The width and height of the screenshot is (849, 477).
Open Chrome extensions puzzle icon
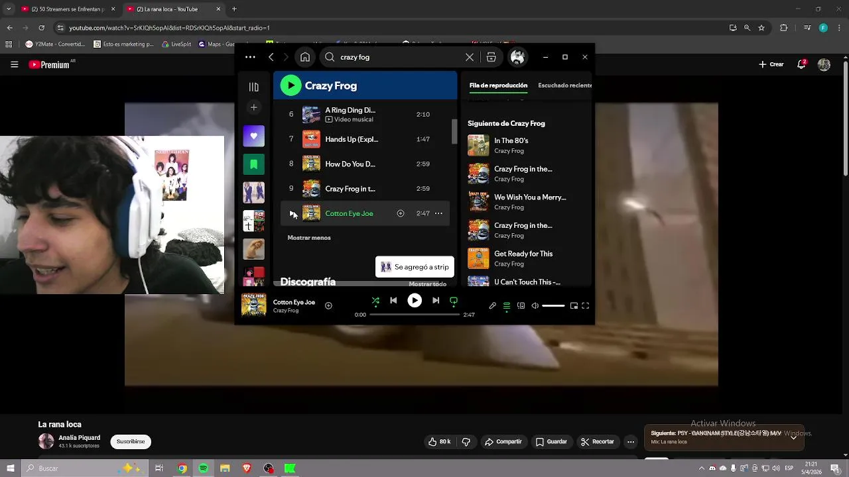click(x=784, y=28)
